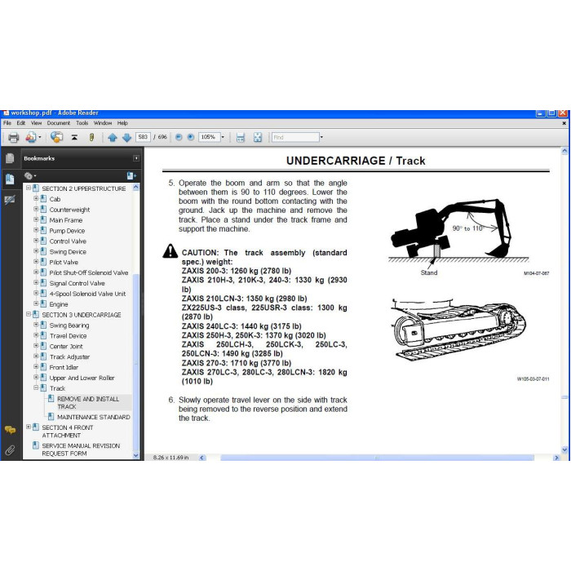
Task: Open the Swing Device bookmark
Action: click(68, 252)
